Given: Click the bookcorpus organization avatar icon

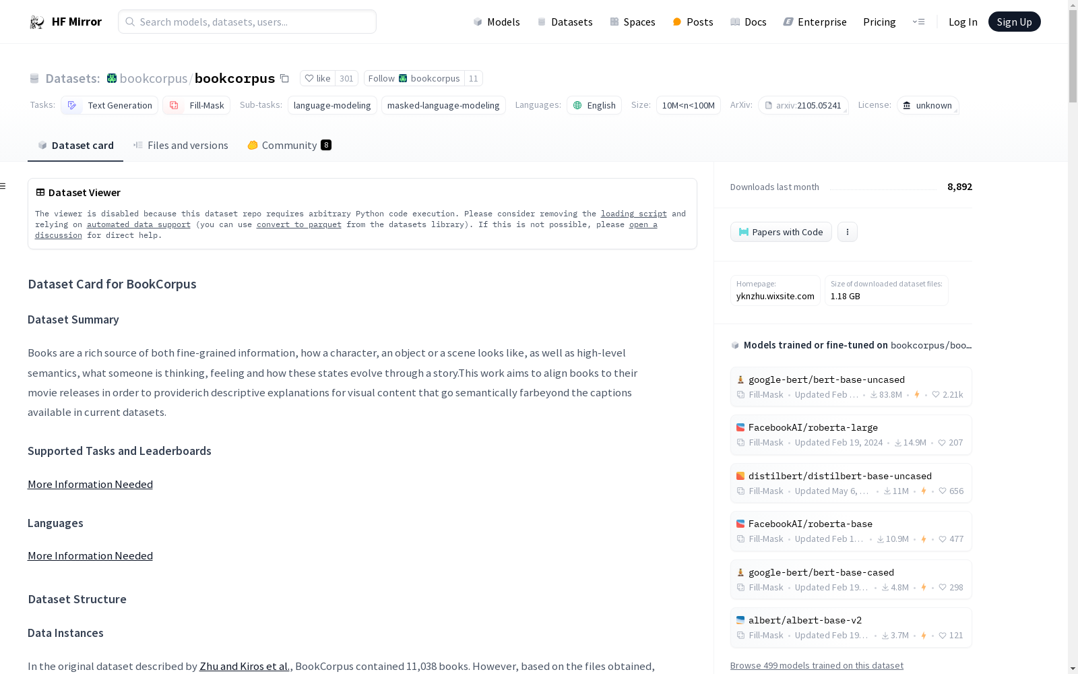Looking at the screenshot, I should tap(112, 78).
